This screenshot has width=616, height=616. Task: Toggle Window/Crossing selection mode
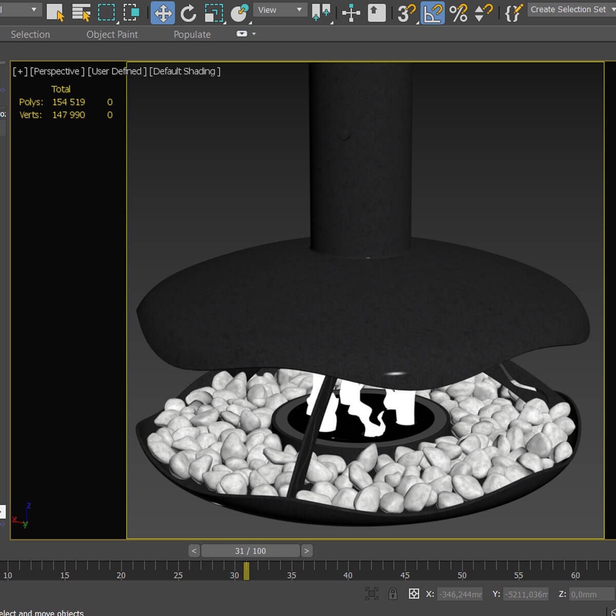[x=131, y=12]
